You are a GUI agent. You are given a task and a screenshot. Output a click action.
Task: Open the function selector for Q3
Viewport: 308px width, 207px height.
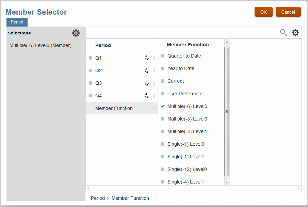(147, 83)
